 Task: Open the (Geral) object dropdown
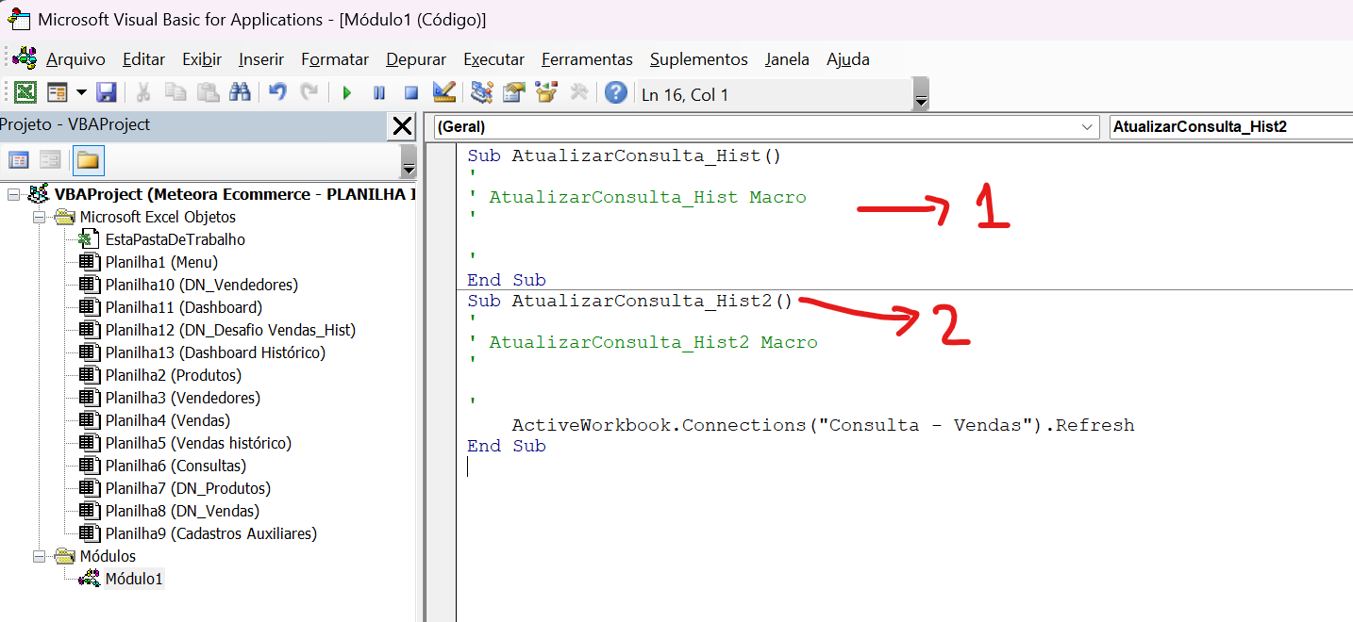tap(1089, 126)
